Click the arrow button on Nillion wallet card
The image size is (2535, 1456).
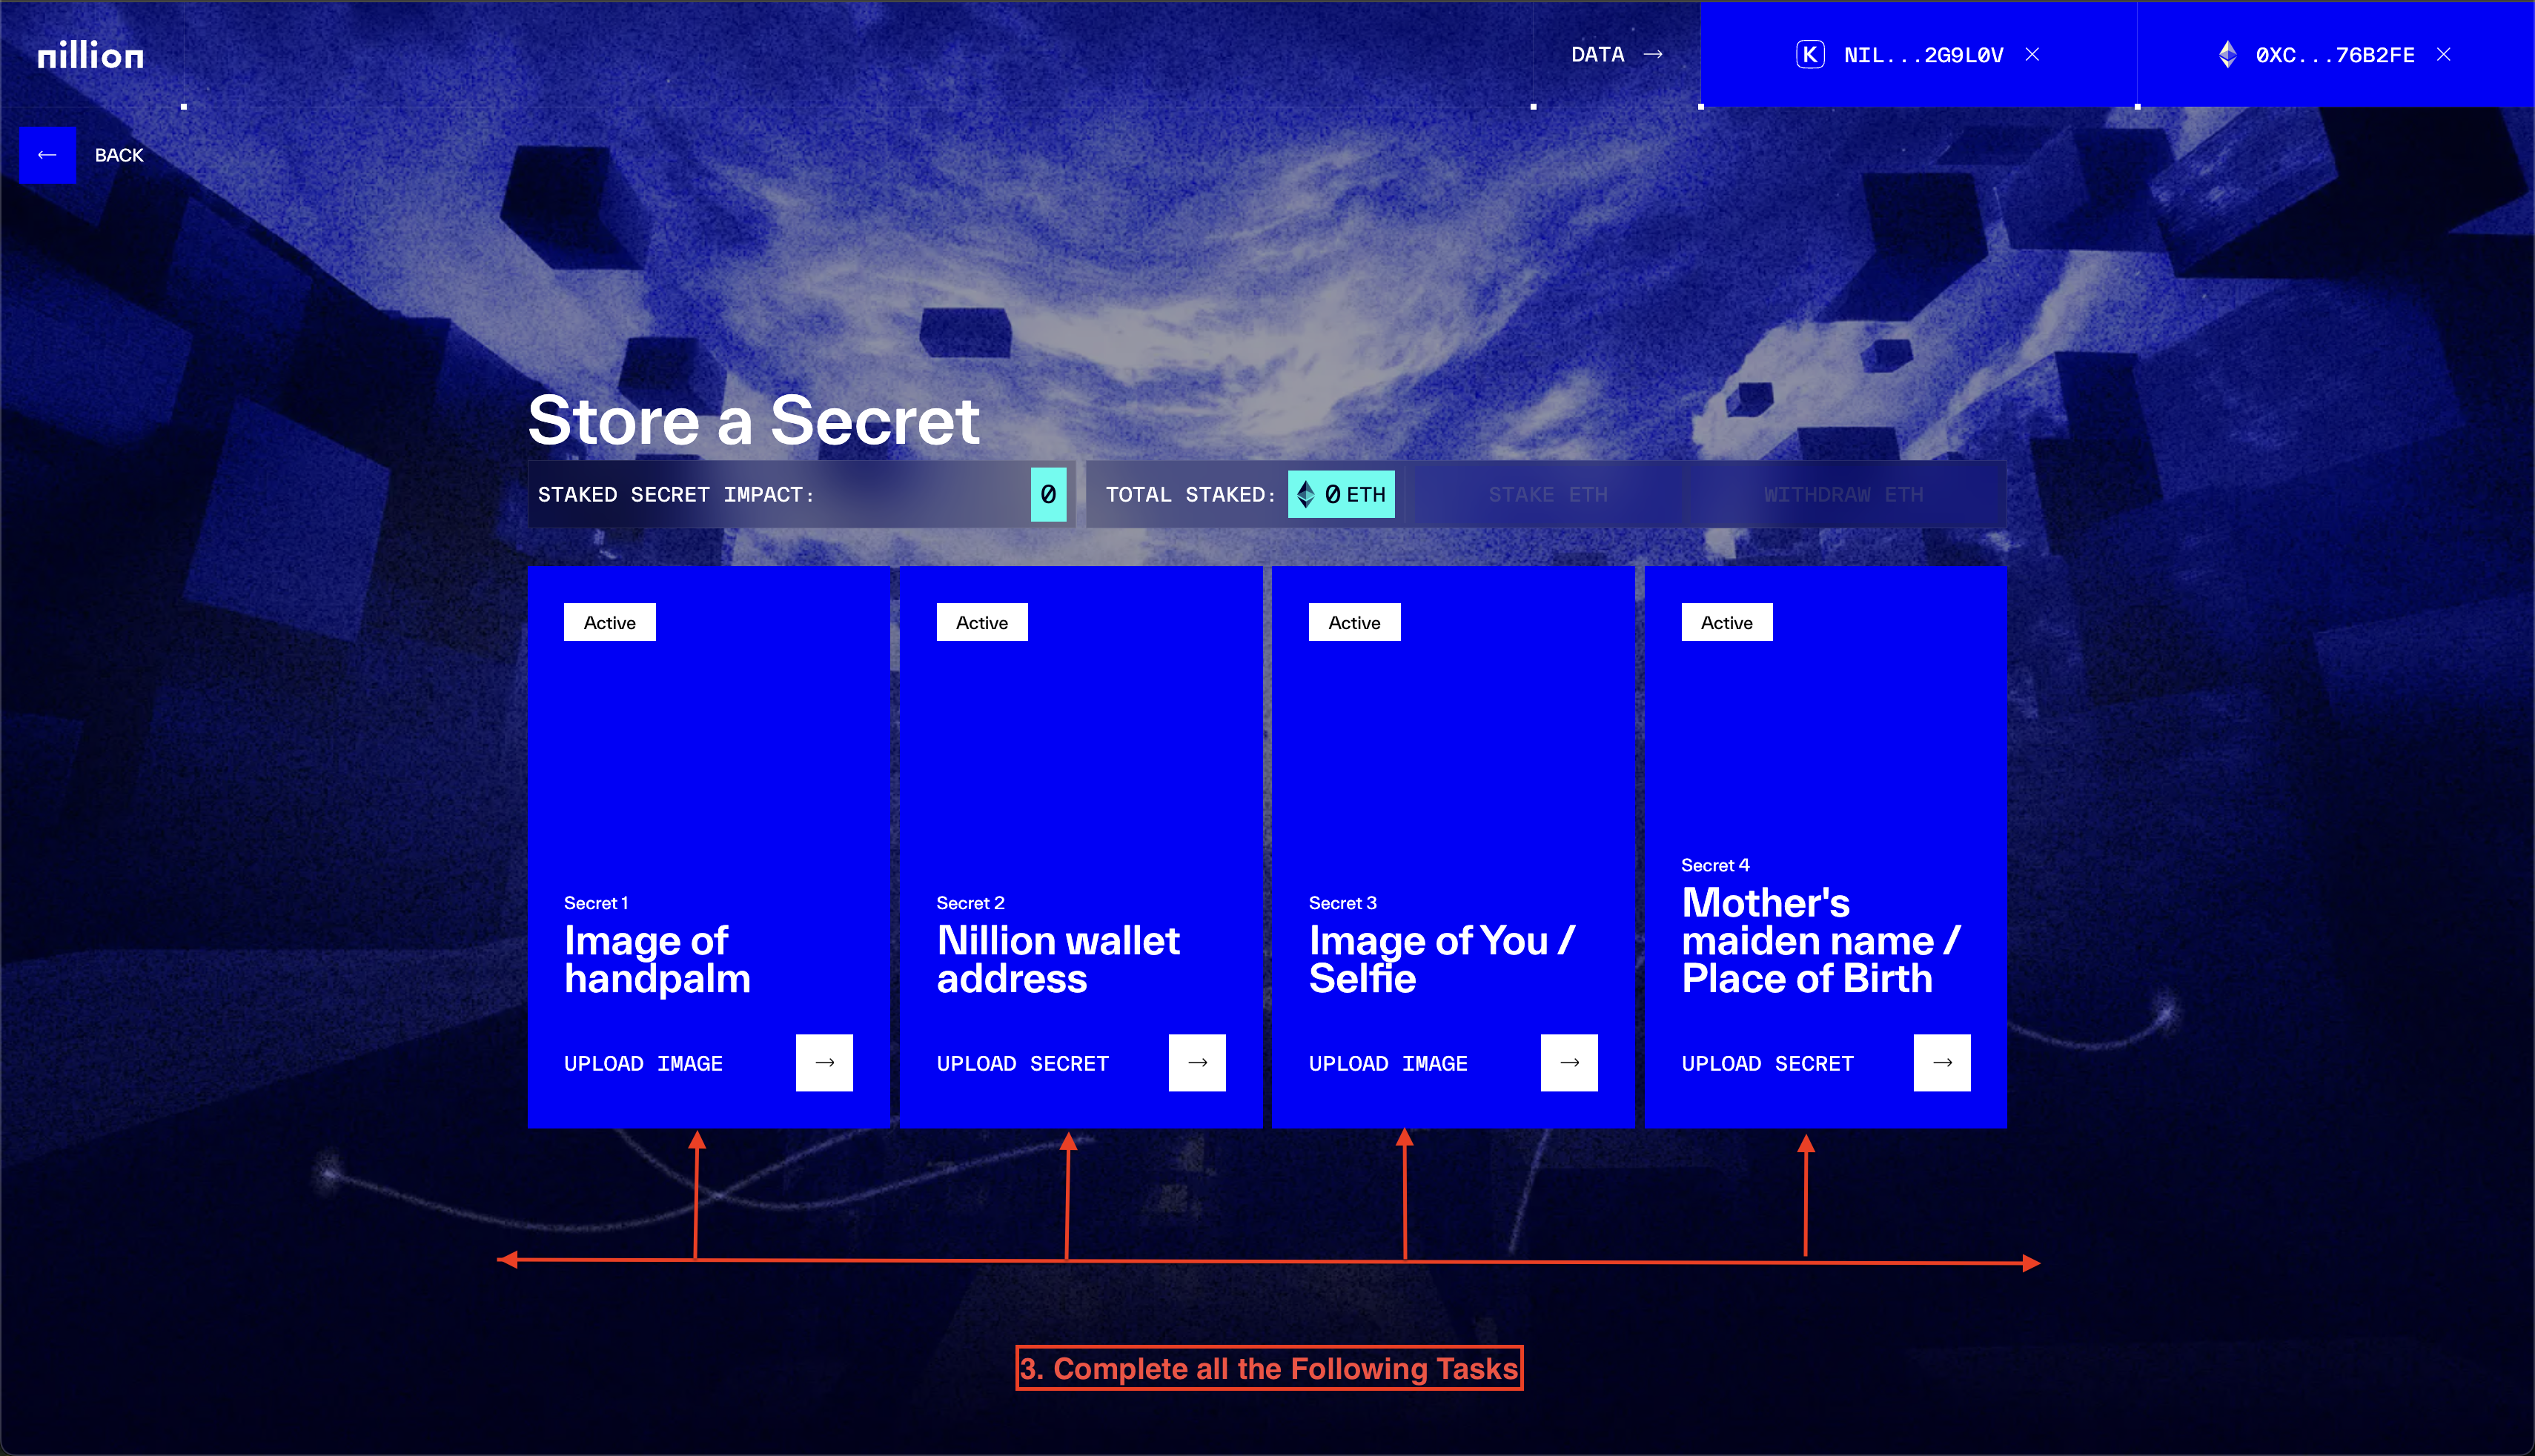tap(1198, 1062)
